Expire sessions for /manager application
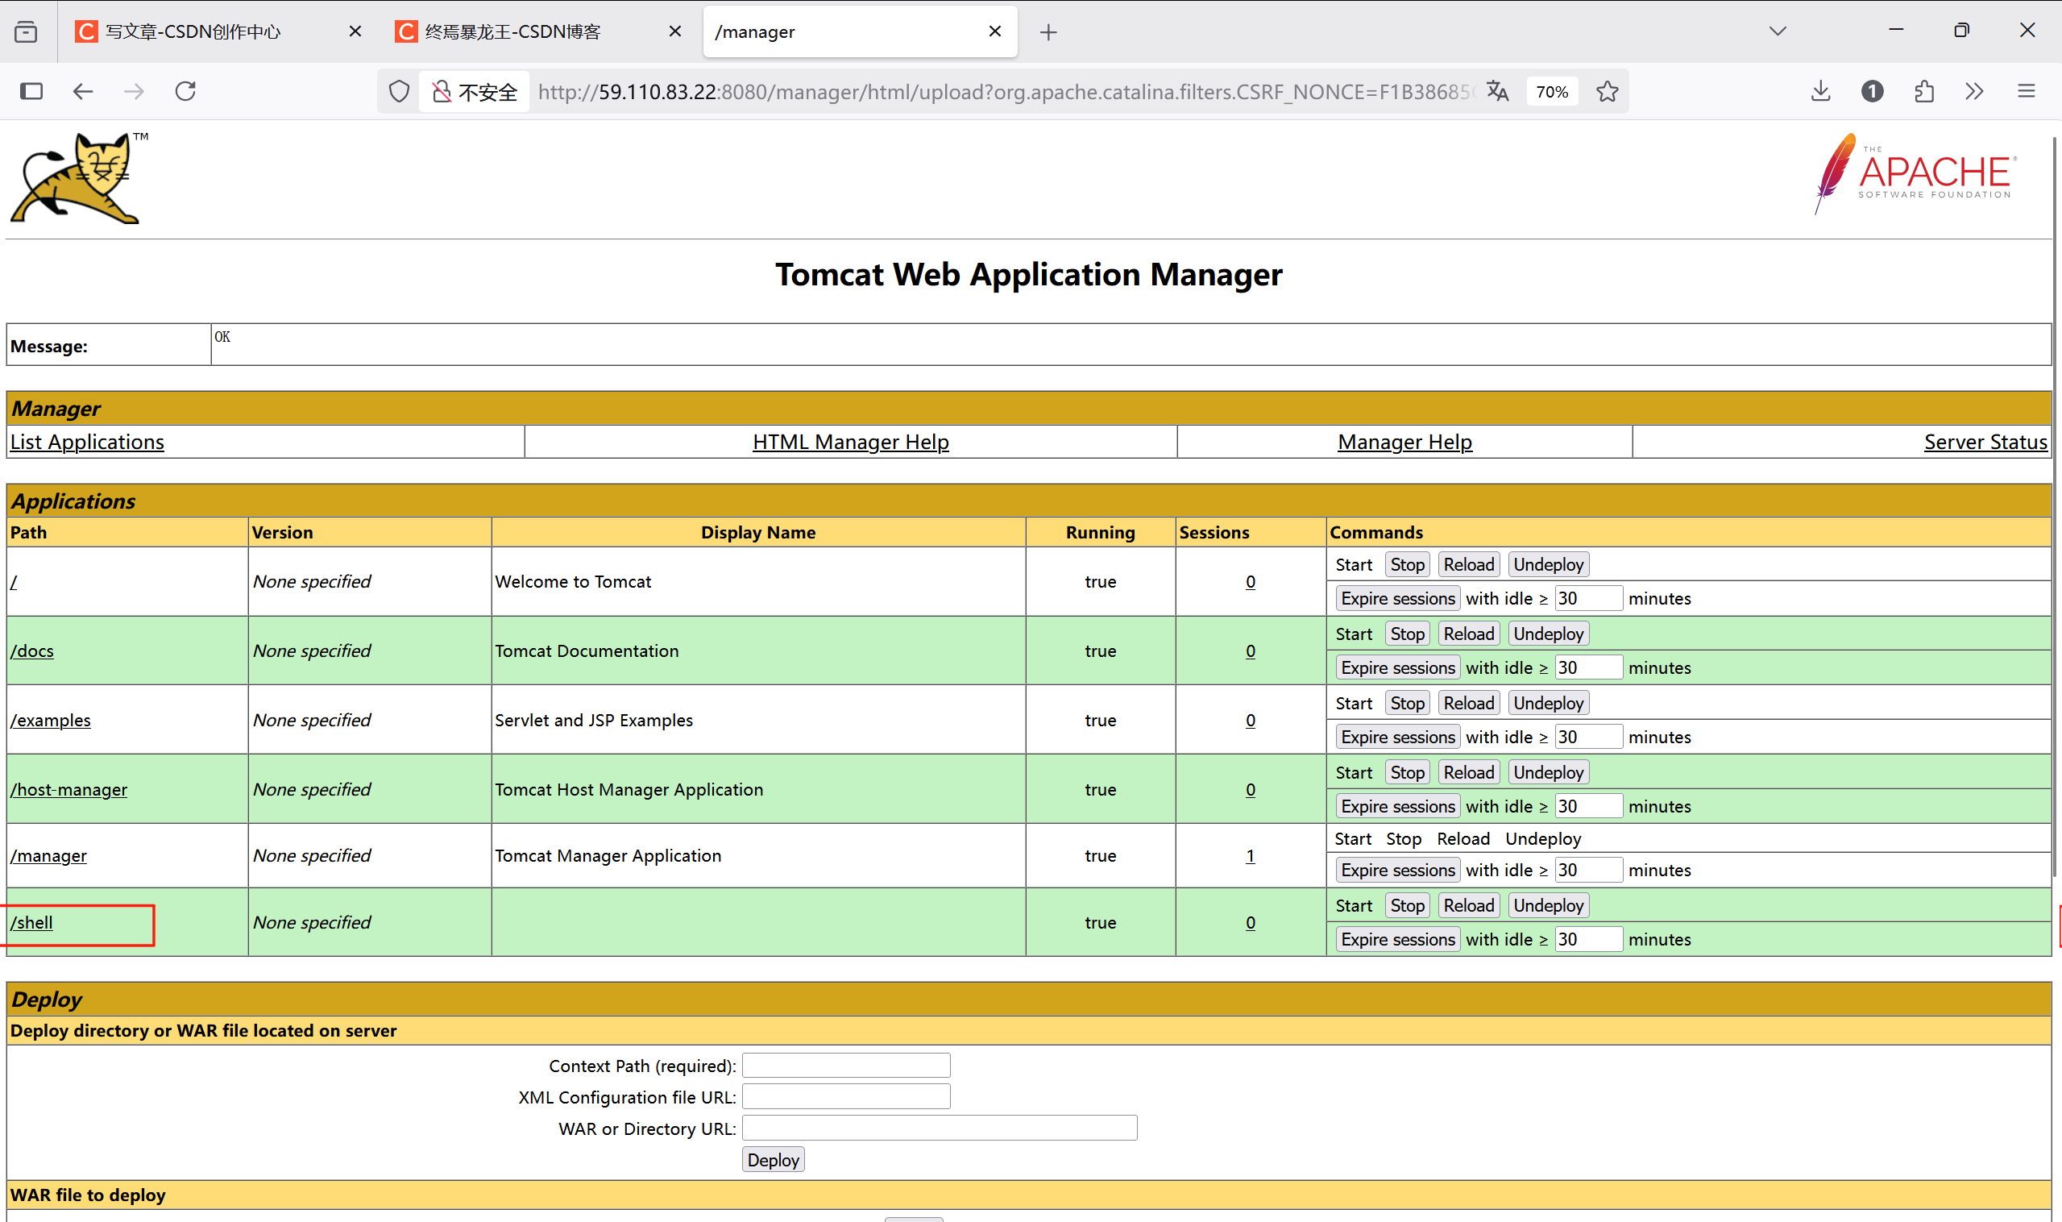The image size is (2062, 1222). pyautogui.click(x=1398, y=870)
